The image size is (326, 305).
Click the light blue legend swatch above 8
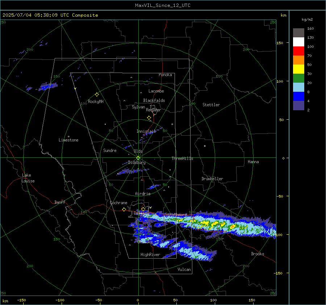point(298,87)
